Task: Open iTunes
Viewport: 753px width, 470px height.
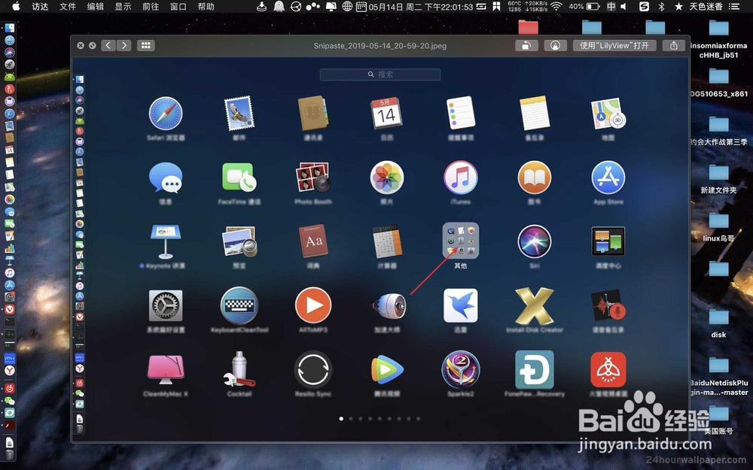Action: click(460, 178)
